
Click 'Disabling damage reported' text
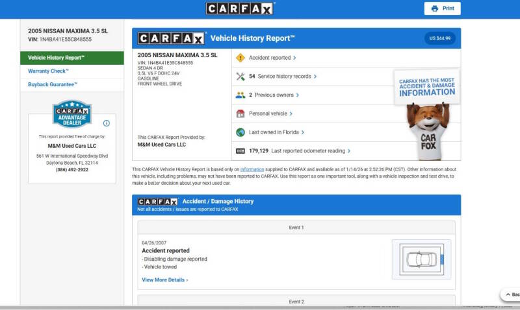(x=175, y=259)
